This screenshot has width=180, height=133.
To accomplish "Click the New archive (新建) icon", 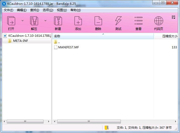I will click(x=58, y=21).
